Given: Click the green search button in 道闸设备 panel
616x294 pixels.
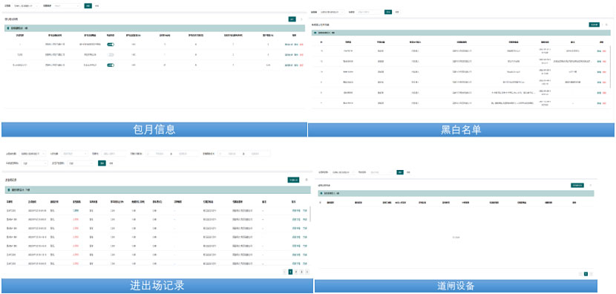Looking at the screenshot, I should (400, 172).
